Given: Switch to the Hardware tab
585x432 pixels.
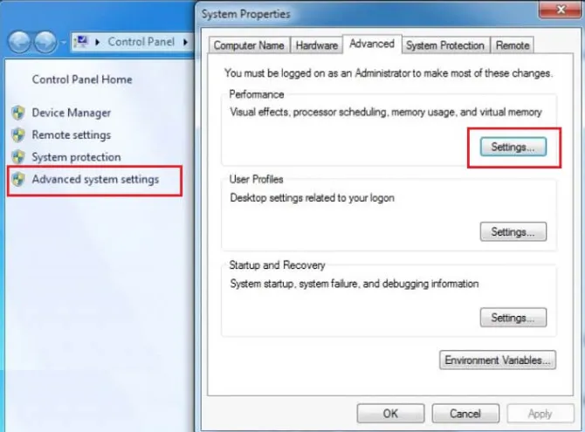Looking at the screenshot, I should click(316, 45).
